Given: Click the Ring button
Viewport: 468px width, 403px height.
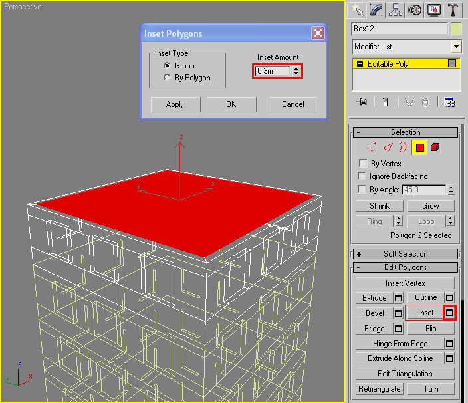Looking at the screenshot, I should tap(374, 221).
